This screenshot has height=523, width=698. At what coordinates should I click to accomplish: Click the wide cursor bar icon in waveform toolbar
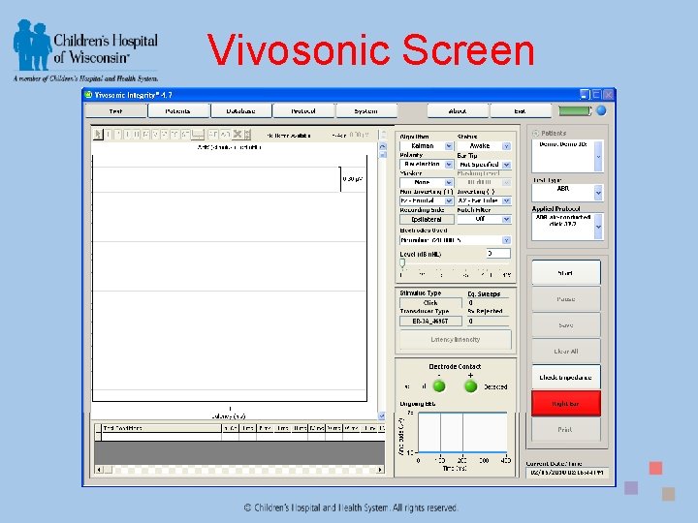198,134
